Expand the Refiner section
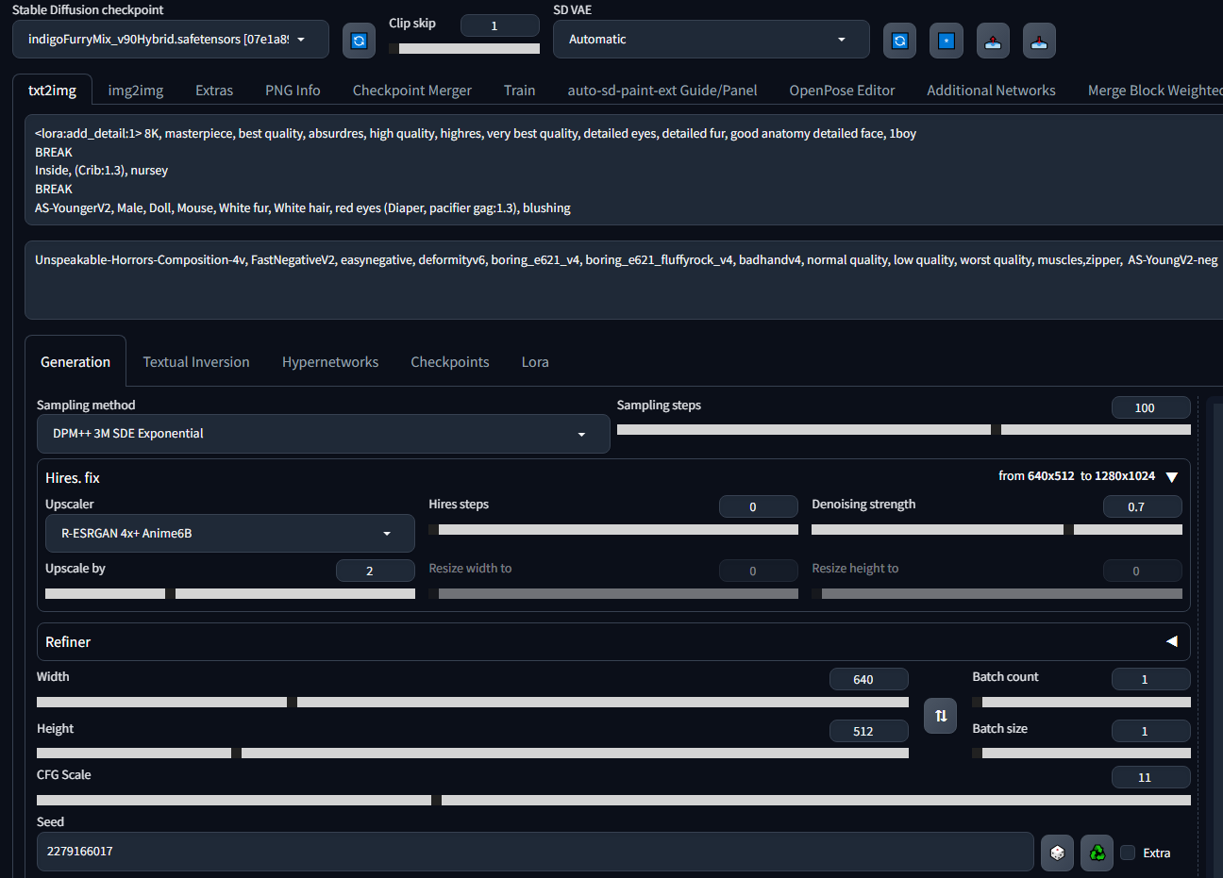 point(1171,641)
